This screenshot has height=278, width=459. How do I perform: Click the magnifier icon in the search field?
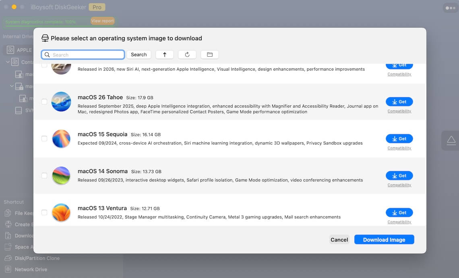47,55
